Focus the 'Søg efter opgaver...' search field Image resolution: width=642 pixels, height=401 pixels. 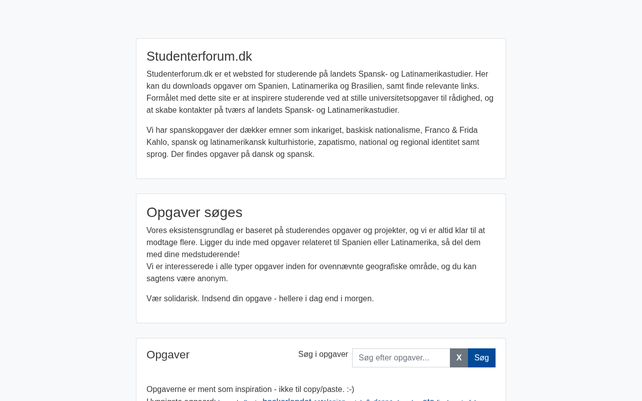coord(401,358)
